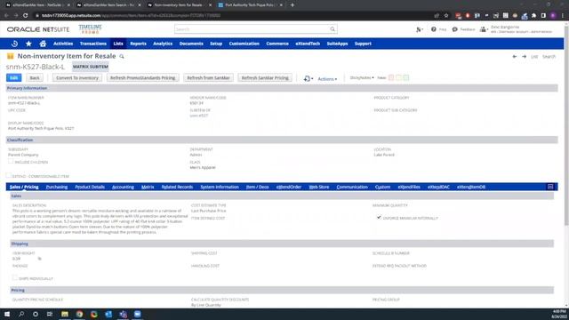Bookmark this page with the star icon
The image size is (569, 320).
pos(446,16)
